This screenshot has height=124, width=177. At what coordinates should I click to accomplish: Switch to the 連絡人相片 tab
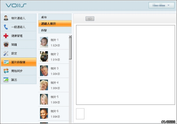tap(55, 24)
